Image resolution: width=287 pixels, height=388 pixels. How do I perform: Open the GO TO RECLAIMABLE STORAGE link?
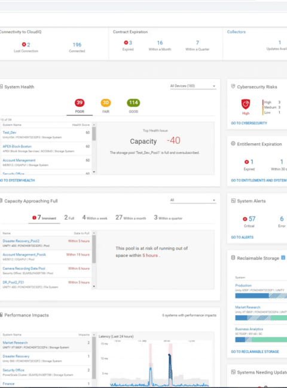coord(255,352)
